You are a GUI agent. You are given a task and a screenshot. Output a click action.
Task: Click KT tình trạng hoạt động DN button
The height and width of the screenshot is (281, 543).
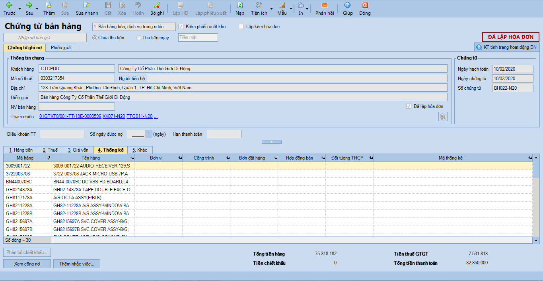click(x=506, y=47)
